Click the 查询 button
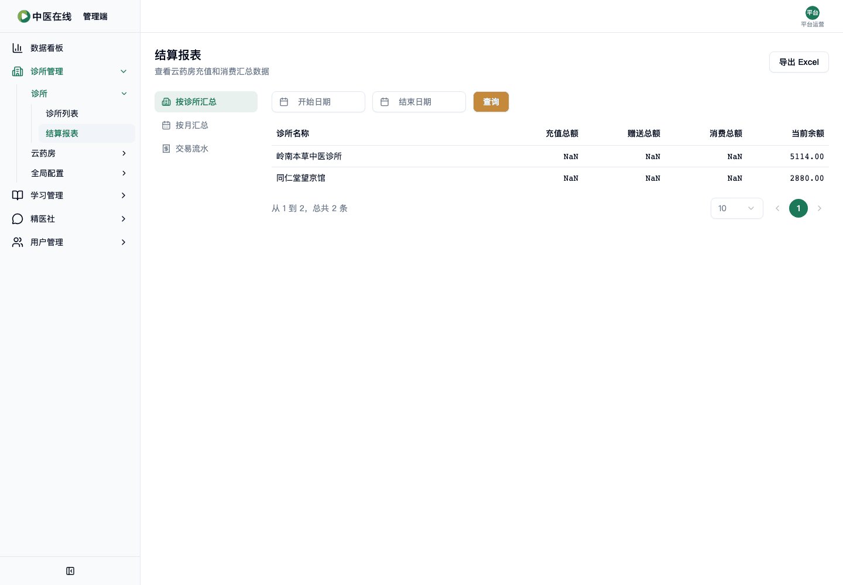 [x=491, y=102]
